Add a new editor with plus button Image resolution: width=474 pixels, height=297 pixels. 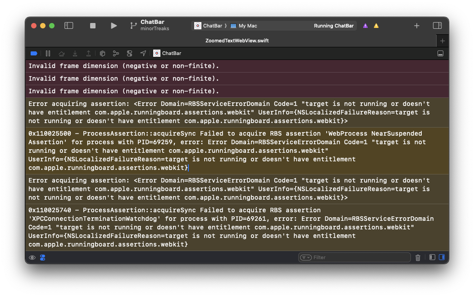pos(442,41)
